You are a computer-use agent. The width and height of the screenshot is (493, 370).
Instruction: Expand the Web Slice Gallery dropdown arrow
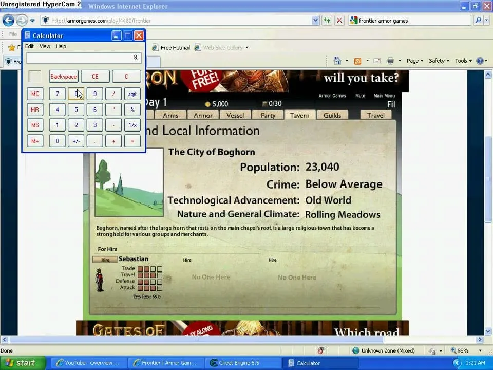247,47
